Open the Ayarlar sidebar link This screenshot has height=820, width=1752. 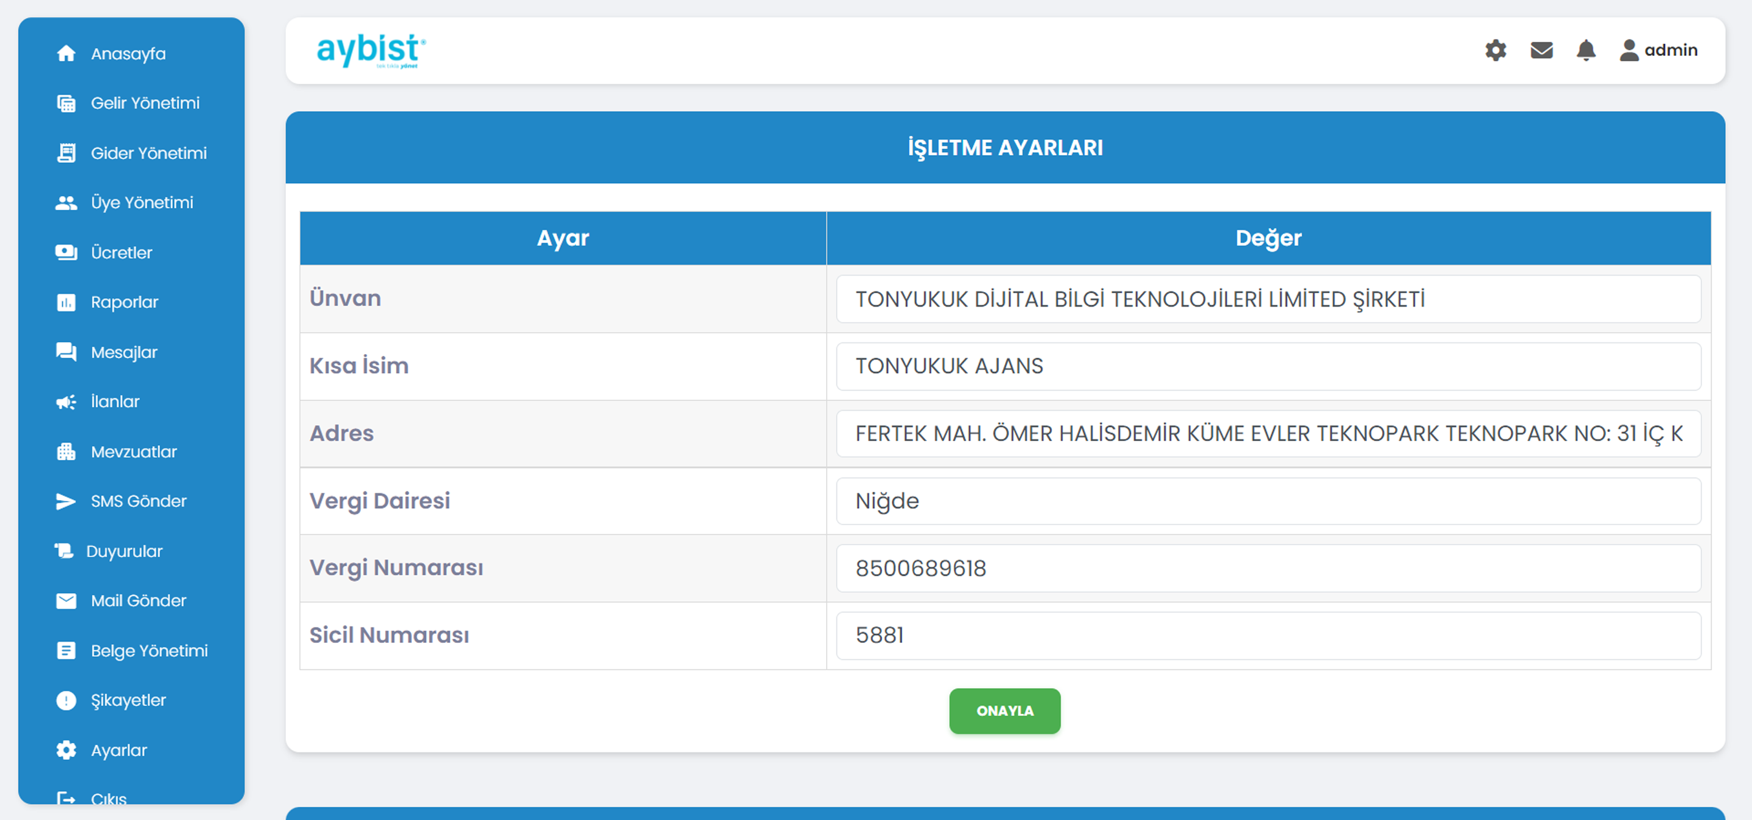click(119, 750)
